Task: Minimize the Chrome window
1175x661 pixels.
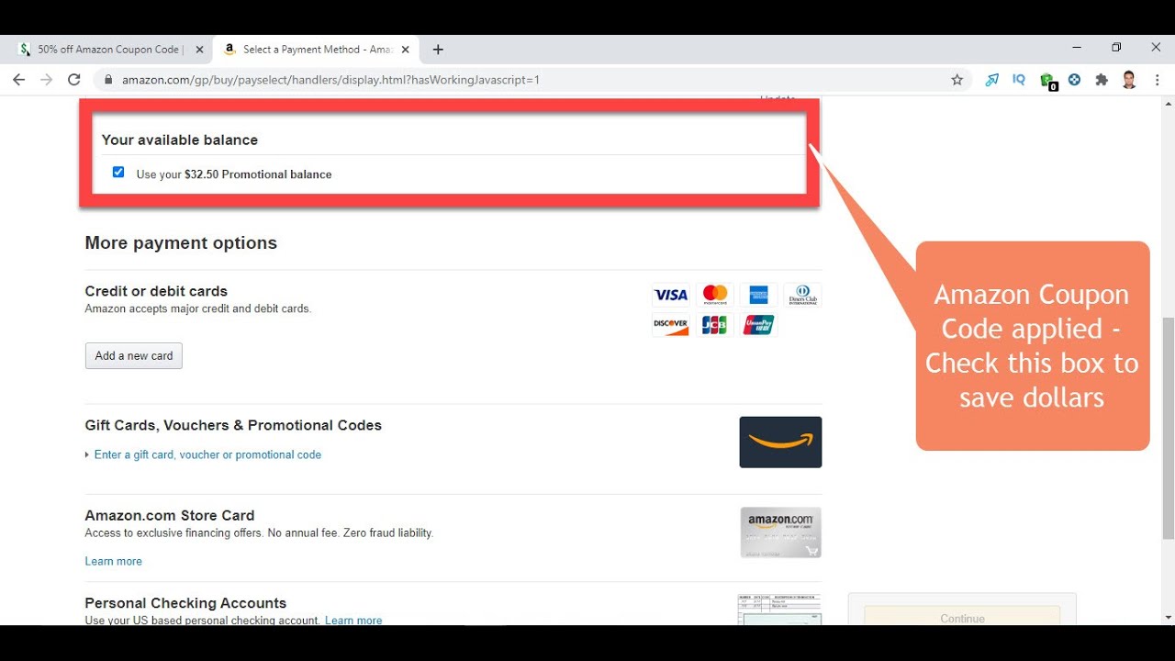Action: (x=1076, y=48)
